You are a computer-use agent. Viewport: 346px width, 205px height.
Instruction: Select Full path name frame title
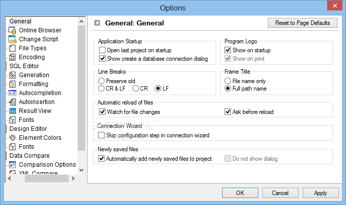[x=228, y=89]
